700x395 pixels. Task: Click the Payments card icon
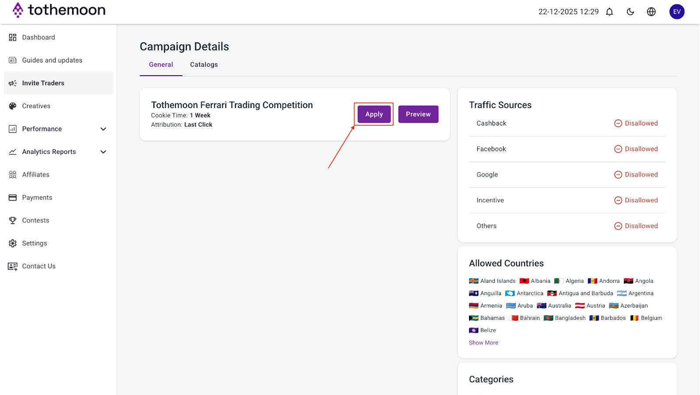(13, 197)
